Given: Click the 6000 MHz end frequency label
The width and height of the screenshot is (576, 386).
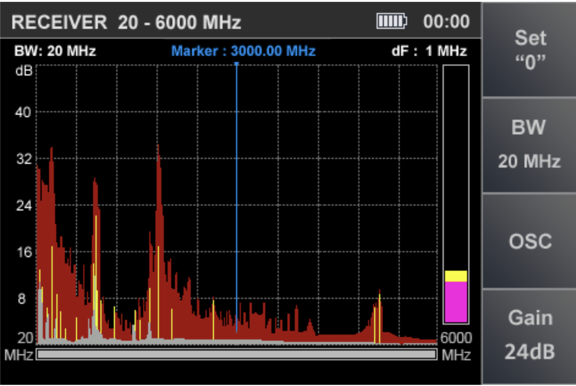Looking at the screenshot, I should tap(456, 338).
